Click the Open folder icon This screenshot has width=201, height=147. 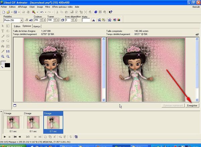point(8,12)
